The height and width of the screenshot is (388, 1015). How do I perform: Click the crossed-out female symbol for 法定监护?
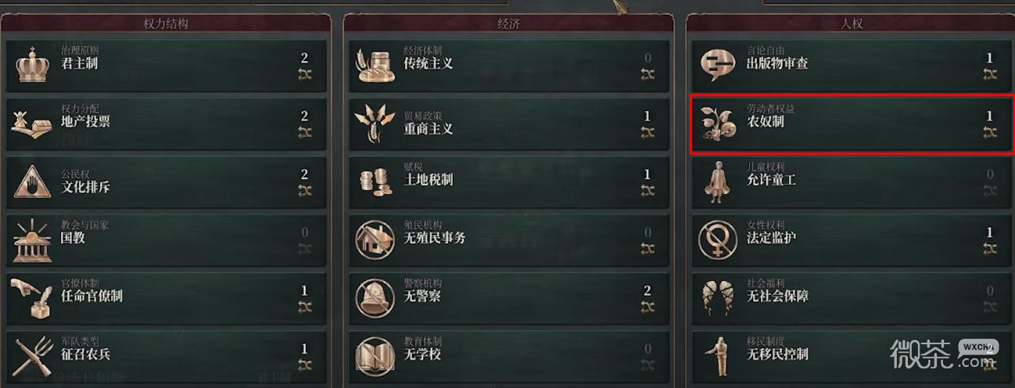(718, 239)
